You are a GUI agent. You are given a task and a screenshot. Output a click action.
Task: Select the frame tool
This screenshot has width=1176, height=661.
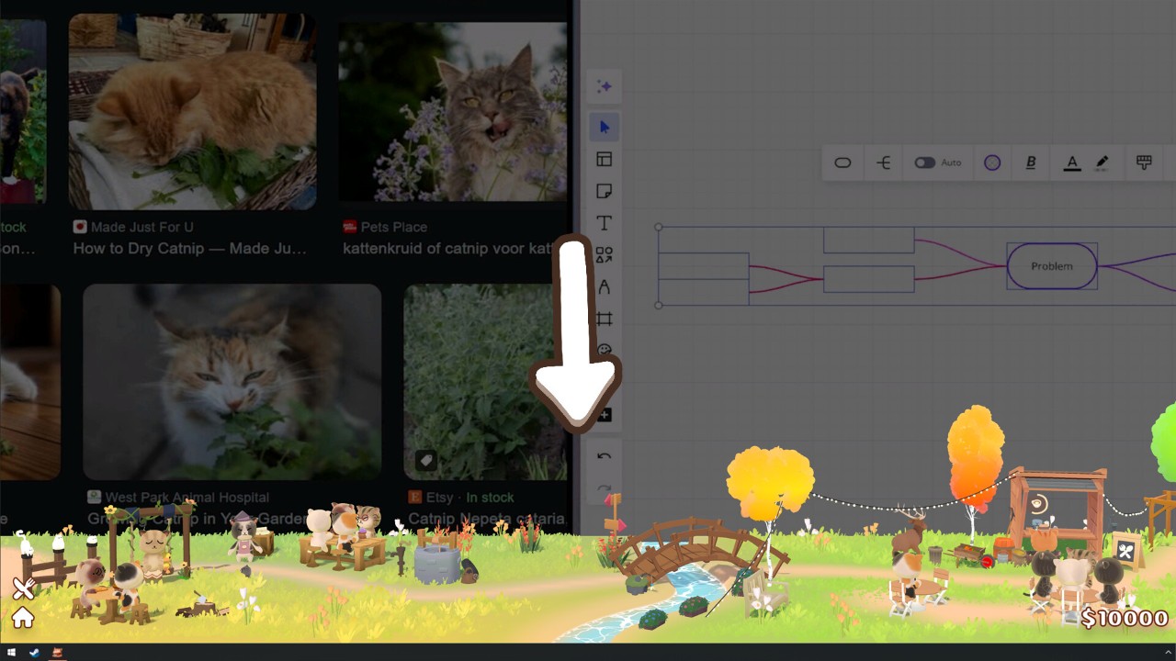click(x=604, y=319)
